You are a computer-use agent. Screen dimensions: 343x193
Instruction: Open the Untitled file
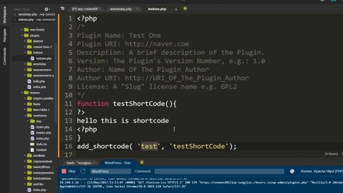coord(41,150)
